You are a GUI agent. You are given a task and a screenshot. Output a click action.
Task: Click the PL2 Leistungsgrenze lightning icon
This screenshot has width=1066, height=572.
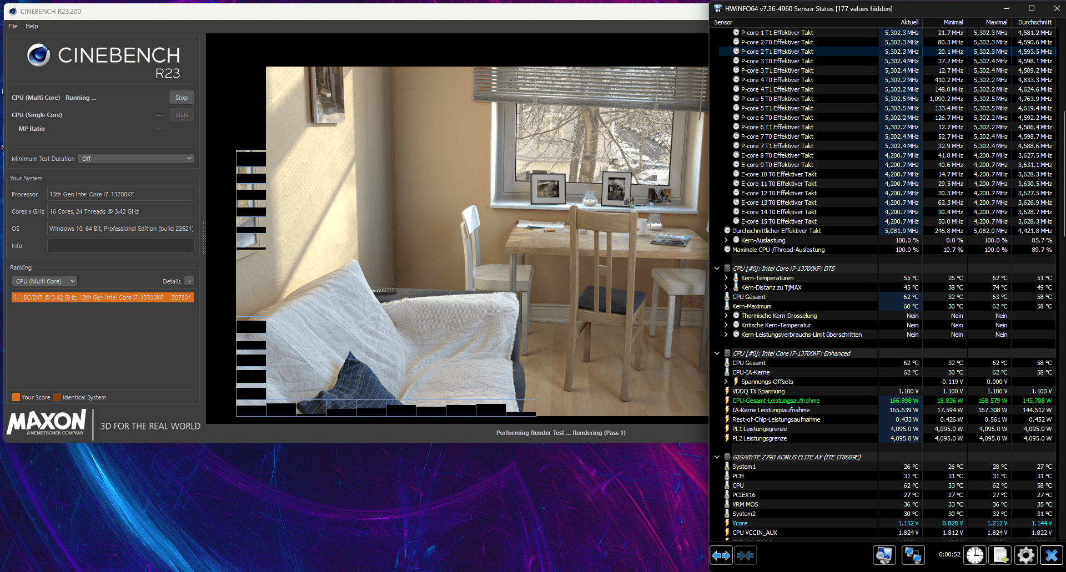(727, 438)
